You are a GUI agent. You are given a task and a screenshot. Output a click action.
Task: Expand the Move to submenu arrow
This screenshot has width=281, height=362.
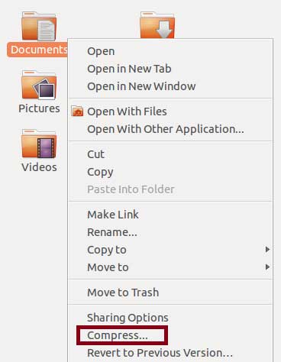click(x=267, y=267)
